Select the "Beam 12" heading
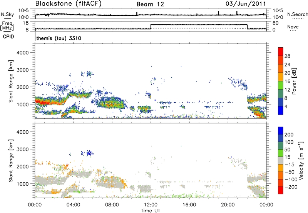This screenshot has width=308, height=213. pyautogui.click(x=150, y=4)
